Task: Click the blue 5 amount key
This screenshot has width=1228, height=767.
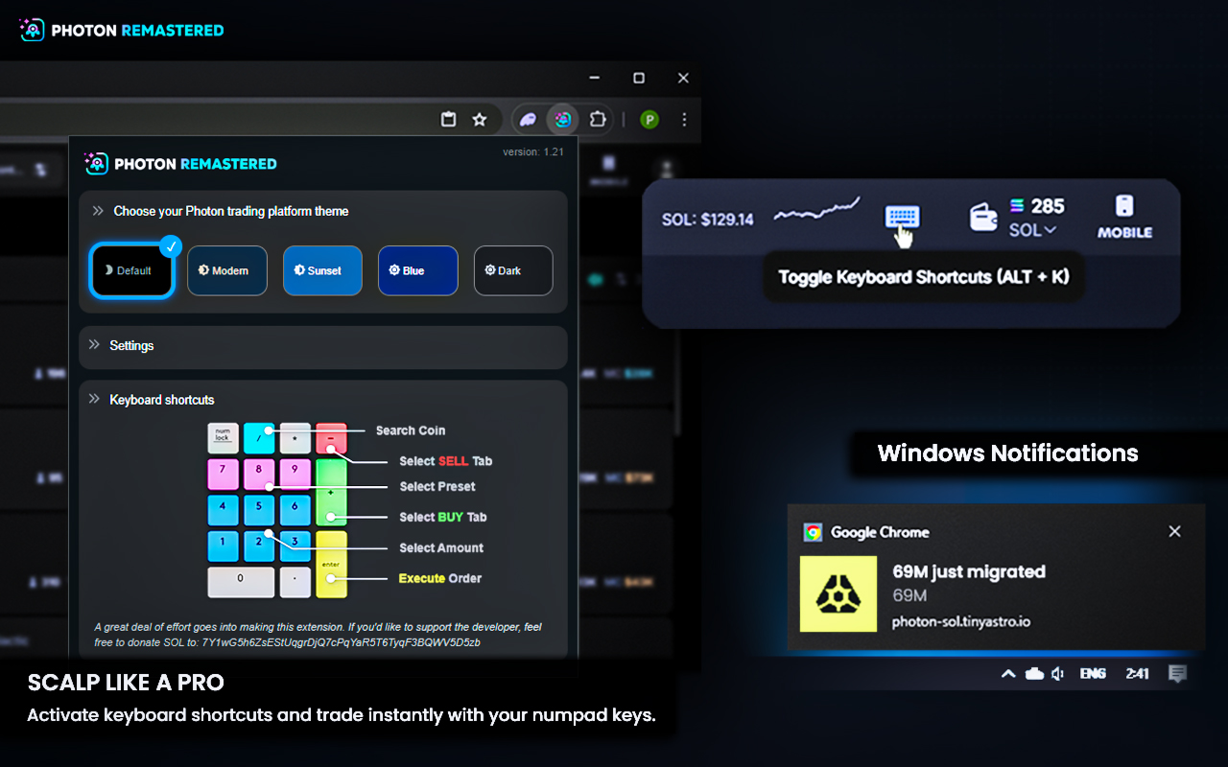Action: click(x=259, y=510)
